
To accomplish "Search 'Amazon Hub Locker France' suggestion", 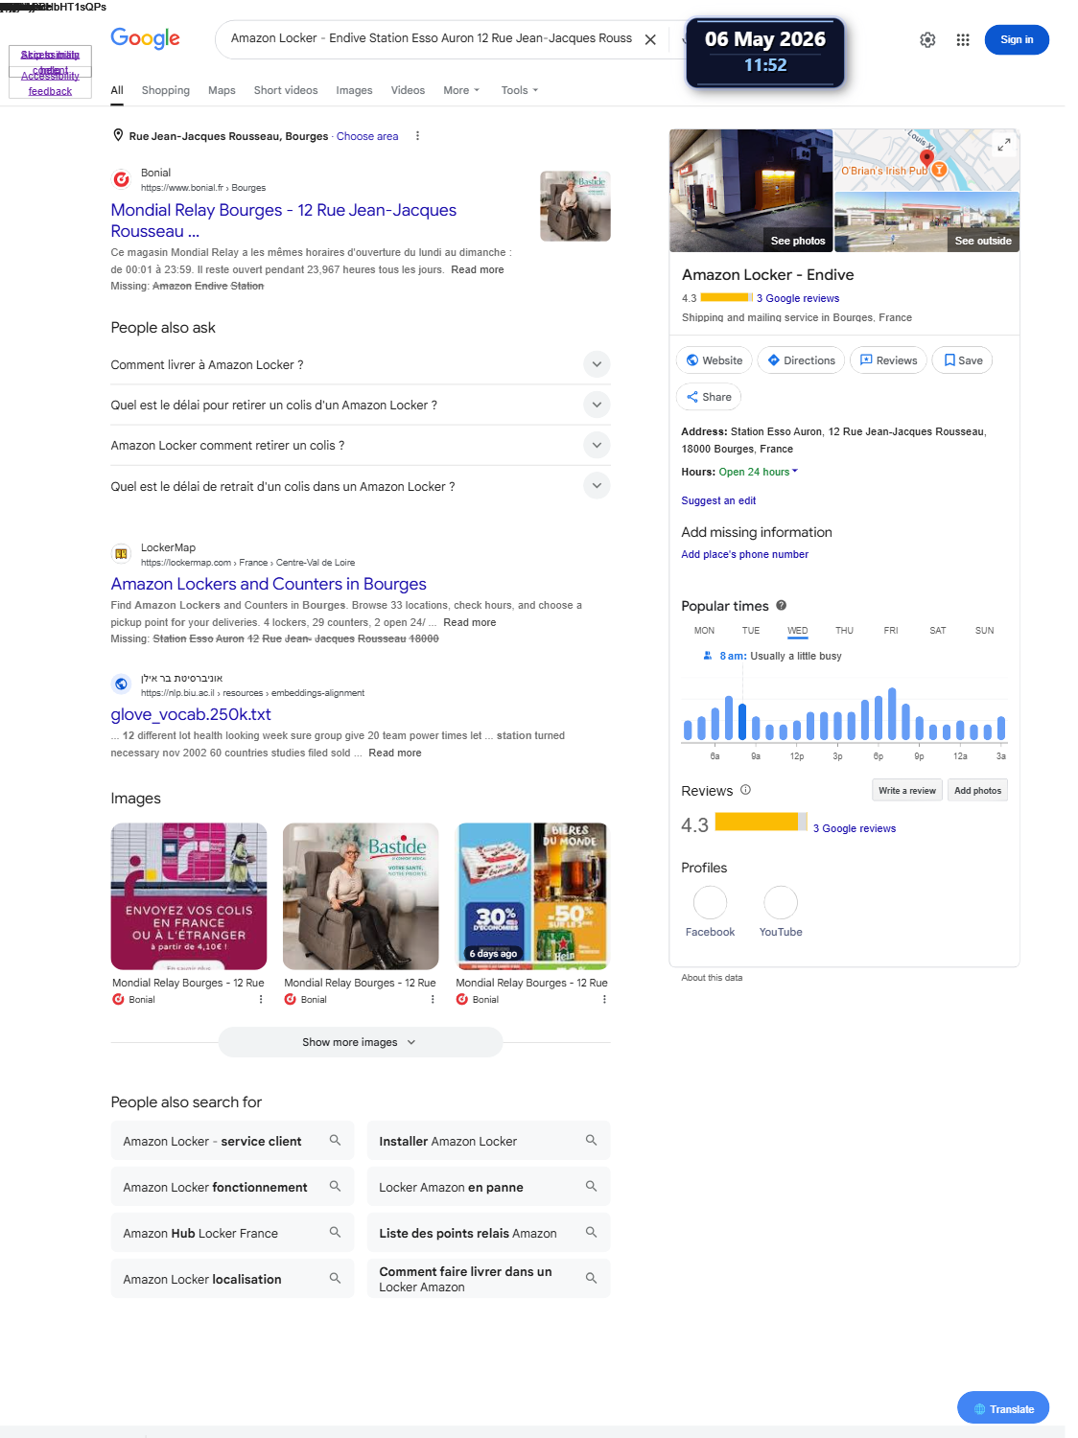I will (232, 1233).
